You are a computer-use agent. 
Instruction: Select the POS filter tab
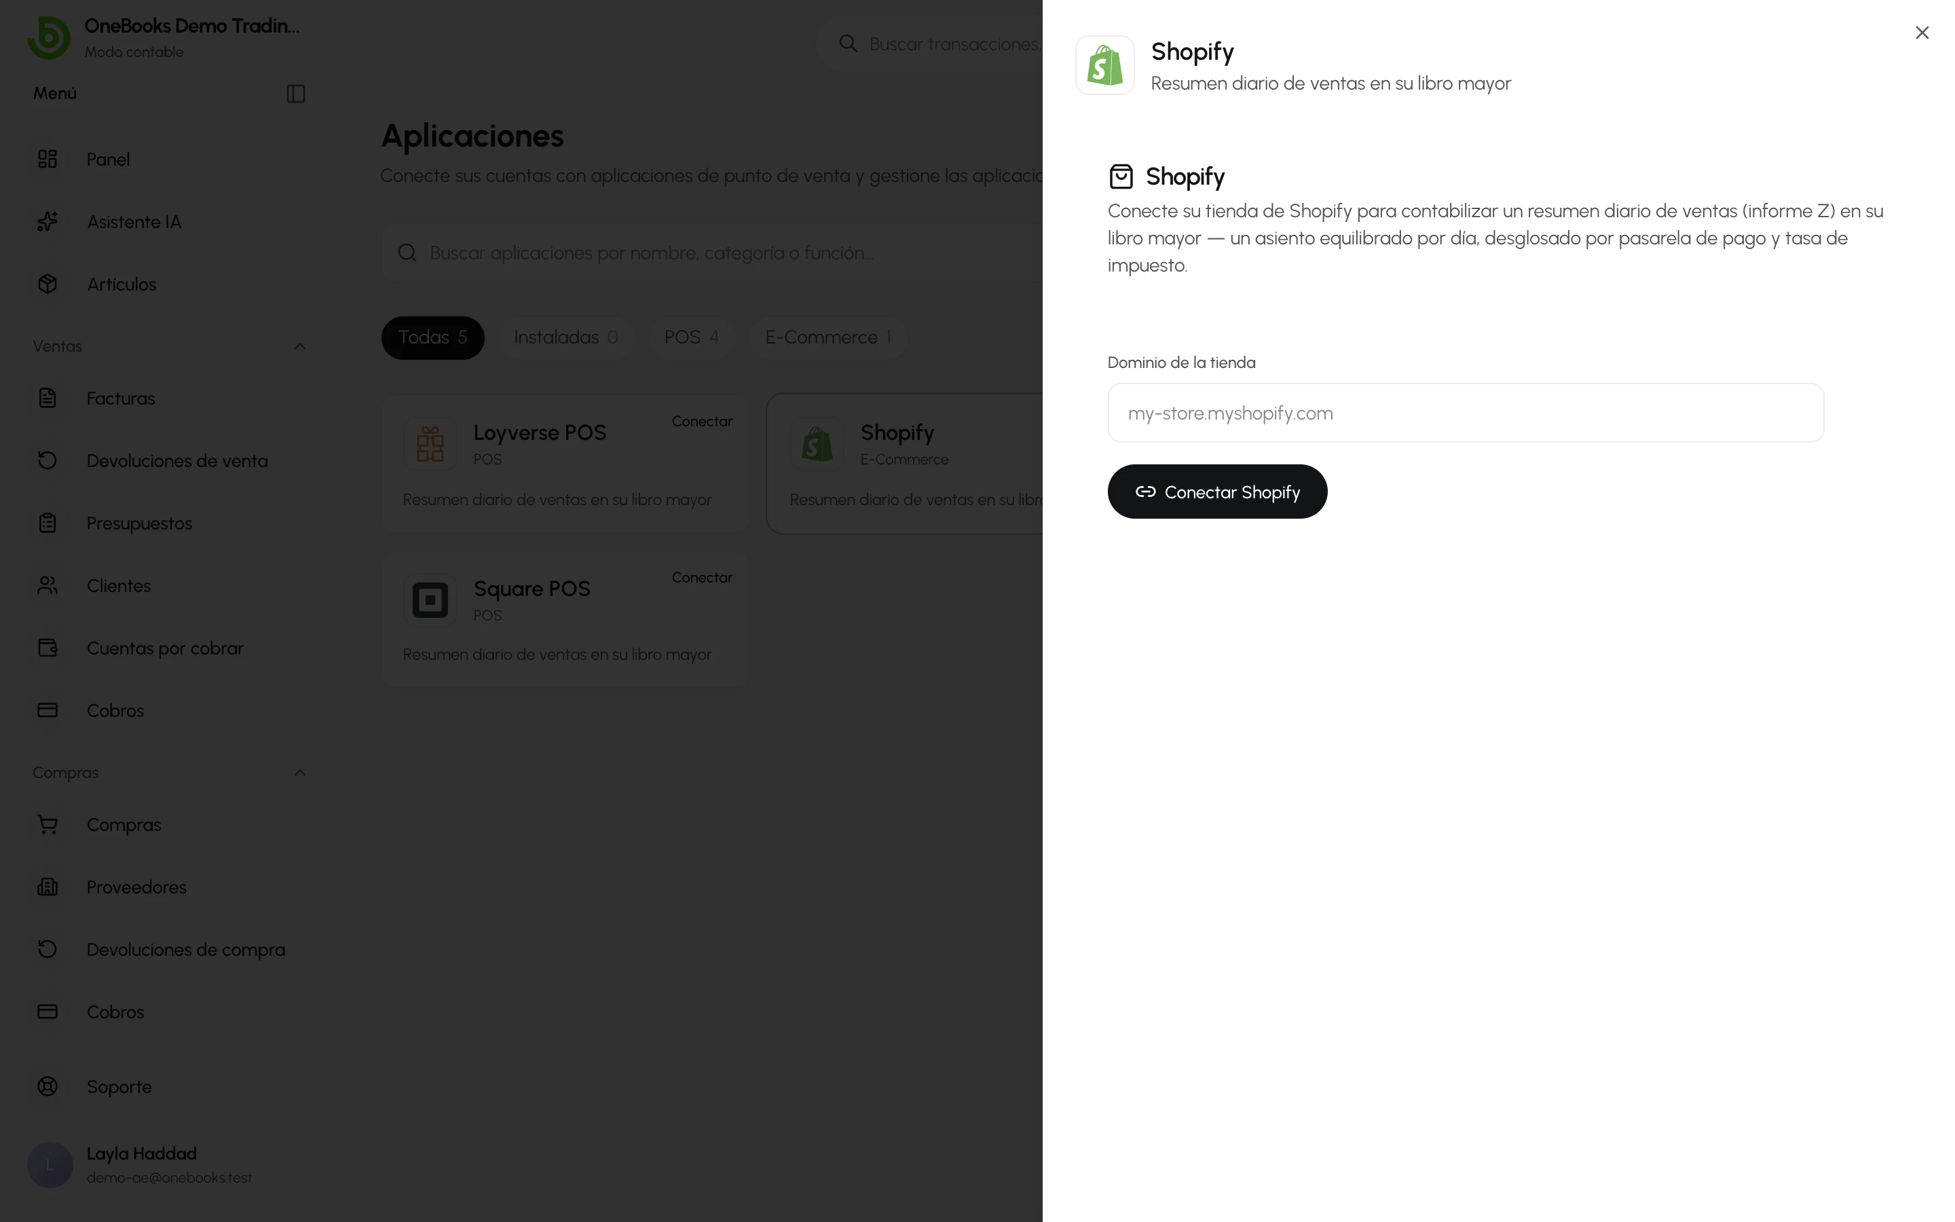[692, 337]
